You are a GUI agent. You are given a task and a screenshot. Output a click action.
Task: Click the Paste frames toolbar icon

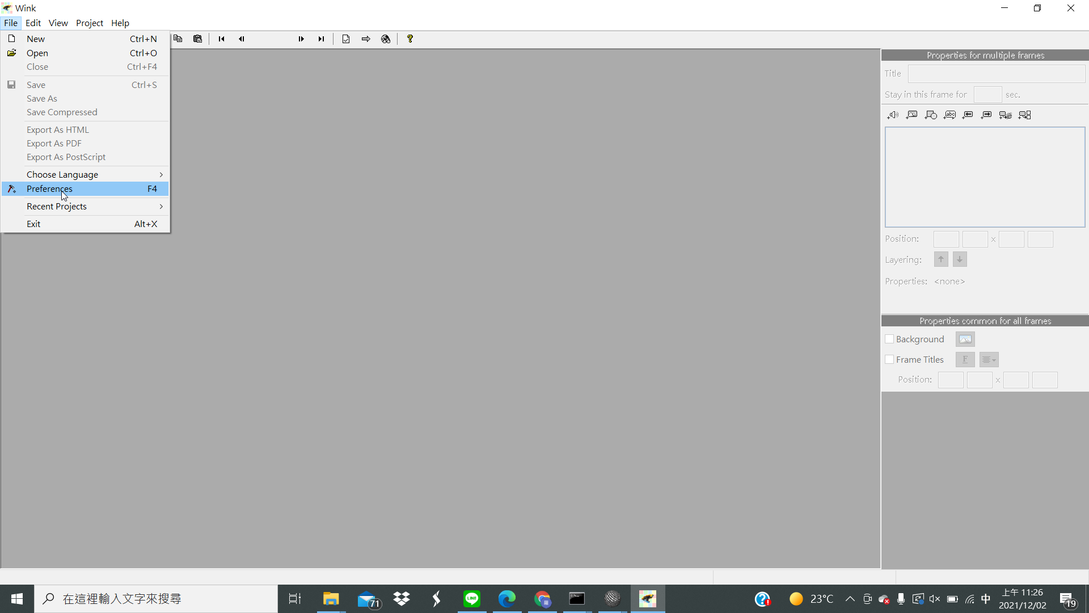(x=197, y=39)
